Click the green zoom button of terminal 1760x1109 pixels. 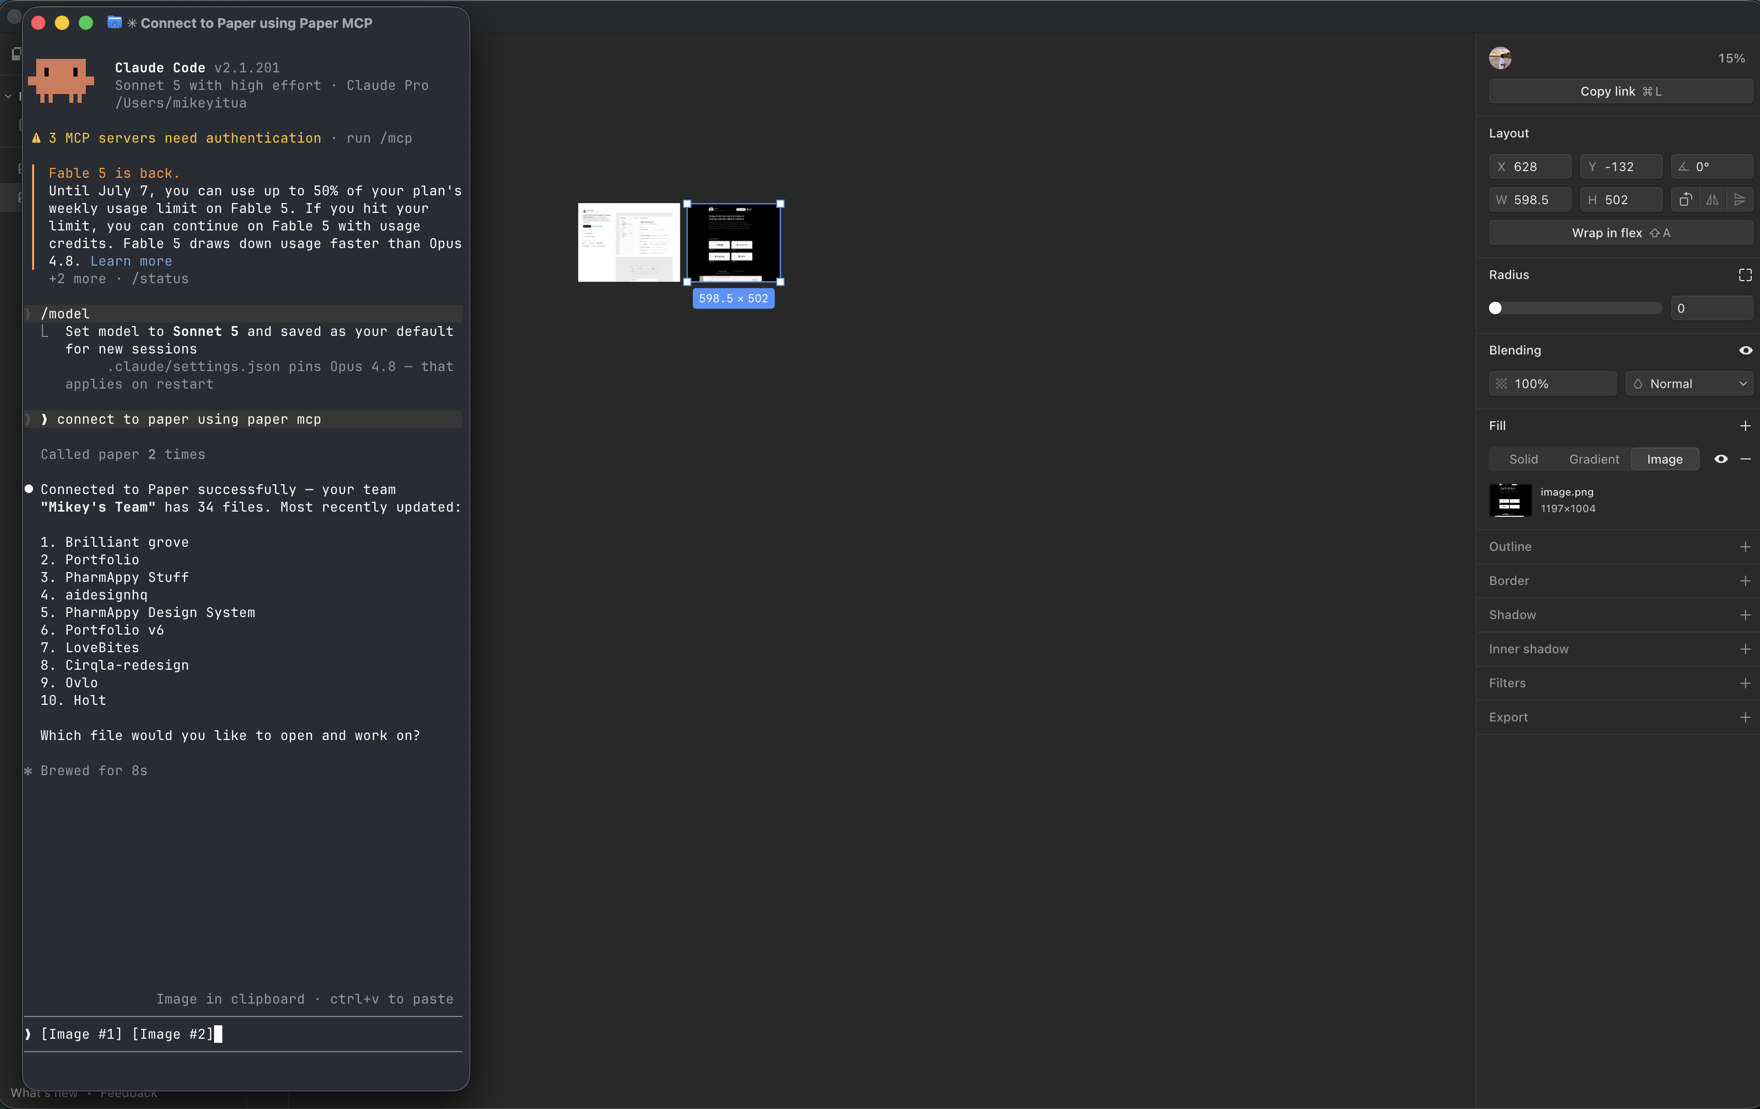(85, 23)
